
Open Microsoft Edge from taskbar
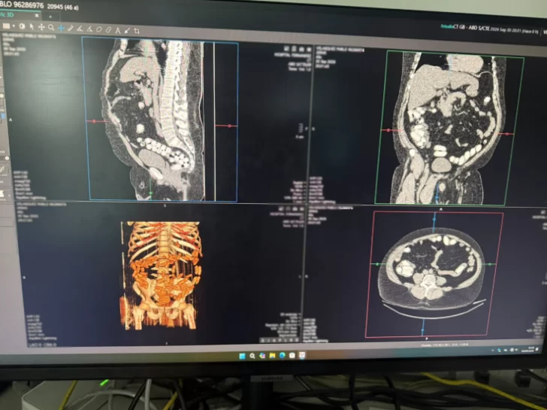(283, 355)
